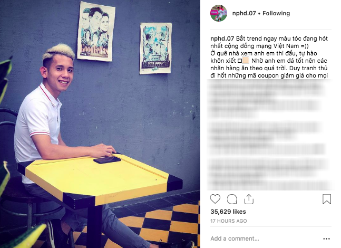Save the post with the bookmark icon

pyautogui.click(x=327, y=199)
